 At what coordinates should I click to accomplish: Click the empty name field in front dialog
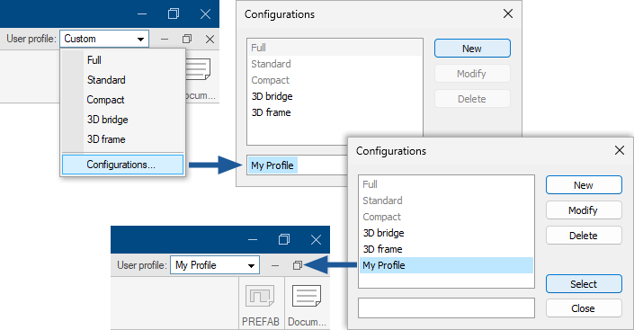click(x=446, y=308)
